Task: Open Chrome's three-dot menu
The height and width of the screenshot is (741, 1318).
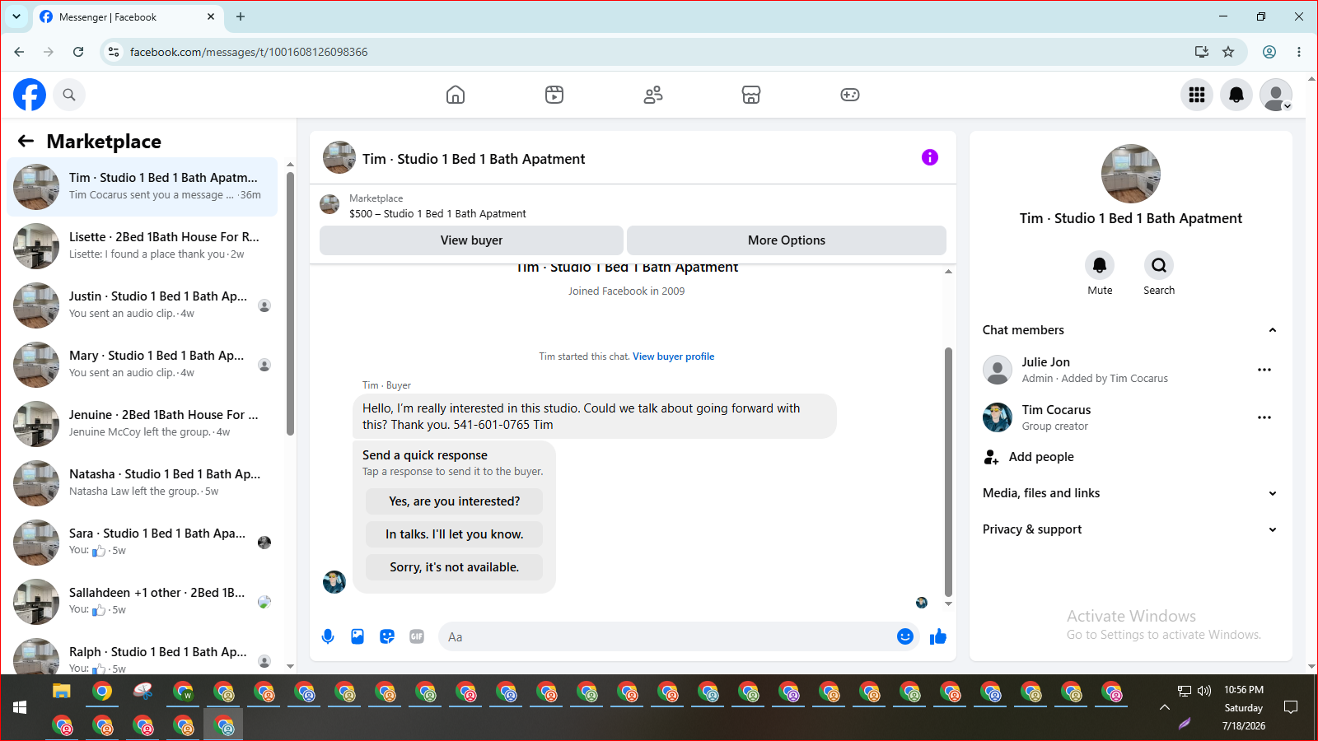Action: (1299, 52)
